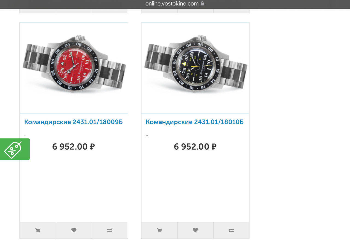
Task: Click the '..' description under the 18010Б title
Action: click(x=147, y=135)
